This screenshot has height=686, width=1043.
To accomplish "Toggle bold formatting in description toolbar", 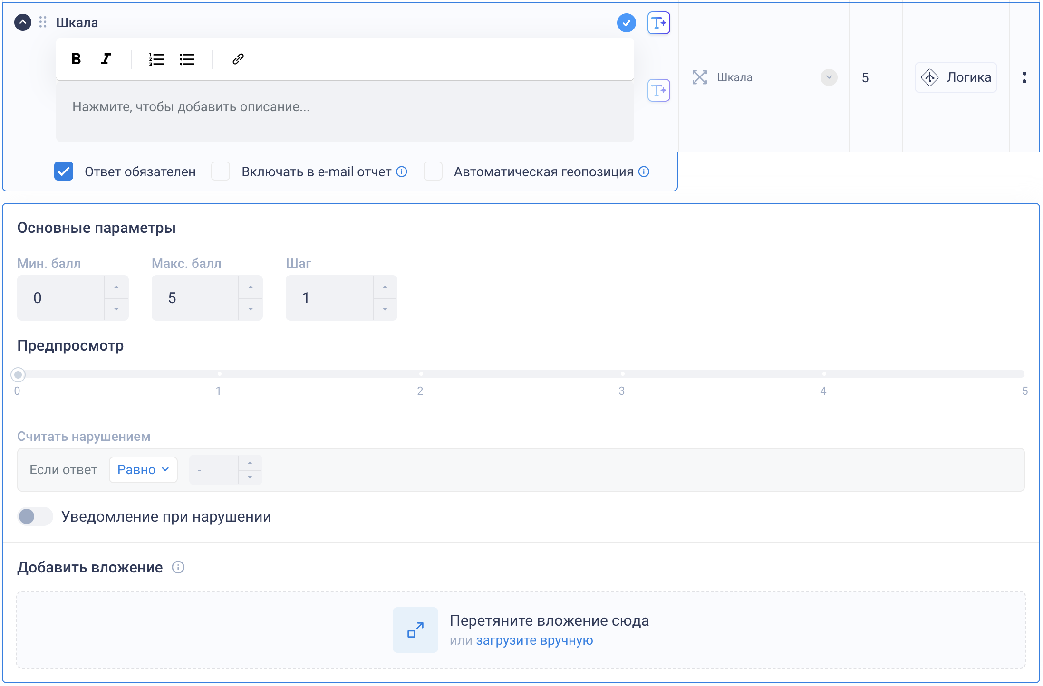I will click(76, 59).
